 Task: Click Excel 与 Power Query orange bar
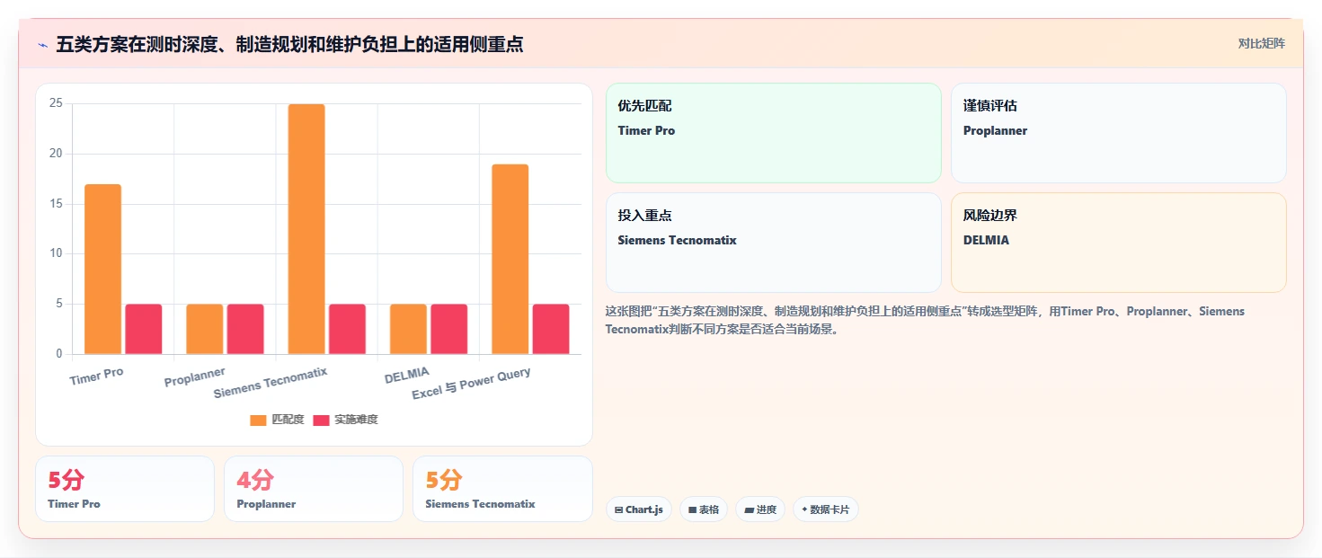click(x=510, y=259)
